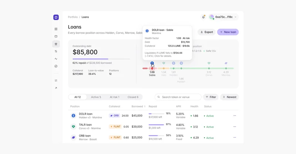Open the wallet card icon in sidebar
296x154 pixels.
click(56, 36)
